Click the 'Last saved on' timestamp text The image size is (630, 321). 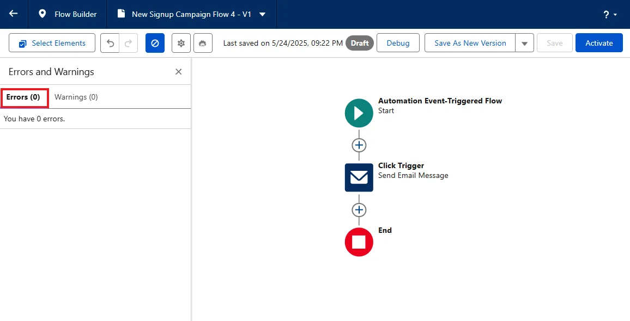pos(283,43)
